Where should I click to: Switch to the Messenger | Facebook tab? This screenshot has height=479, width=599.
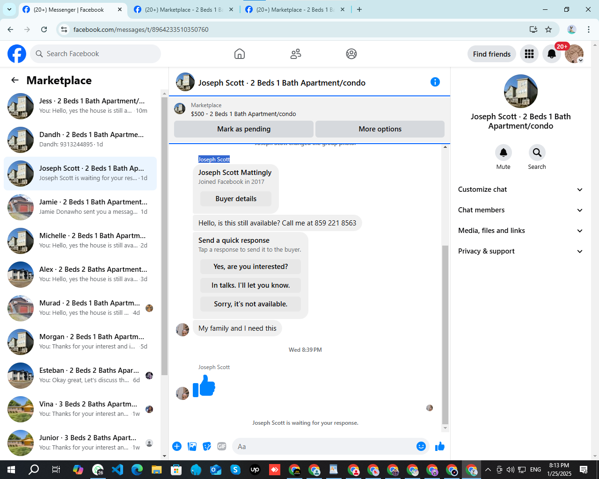point(73,9)
